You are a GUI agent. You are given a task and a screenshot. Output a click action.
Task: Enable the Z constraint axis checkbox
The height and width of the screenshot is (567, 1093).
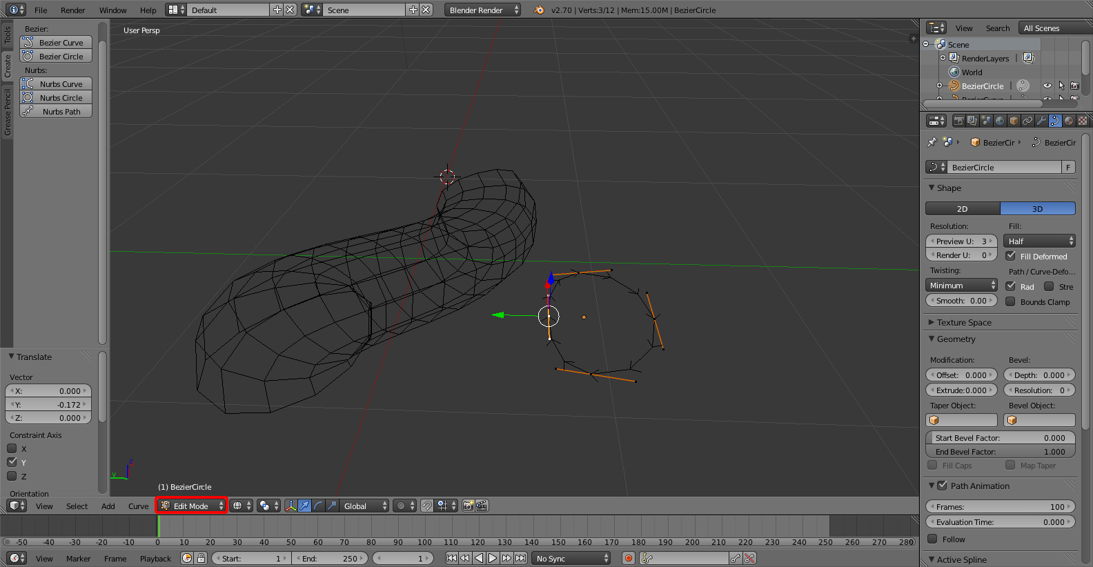click(x=12, y=476)
